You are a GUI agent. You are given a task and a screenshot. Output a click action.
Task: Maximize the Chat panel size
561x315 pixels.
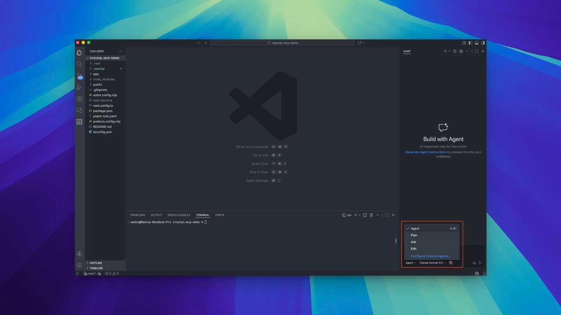click(476, 51)
